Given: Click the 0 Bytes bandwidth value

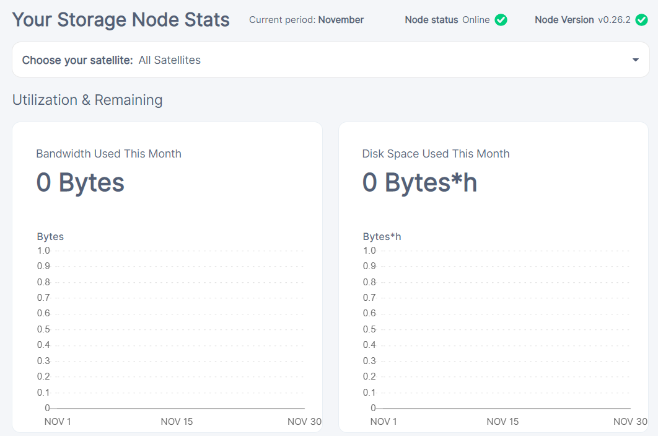Looking at the screenshot, I should click(x=81, y=183).
